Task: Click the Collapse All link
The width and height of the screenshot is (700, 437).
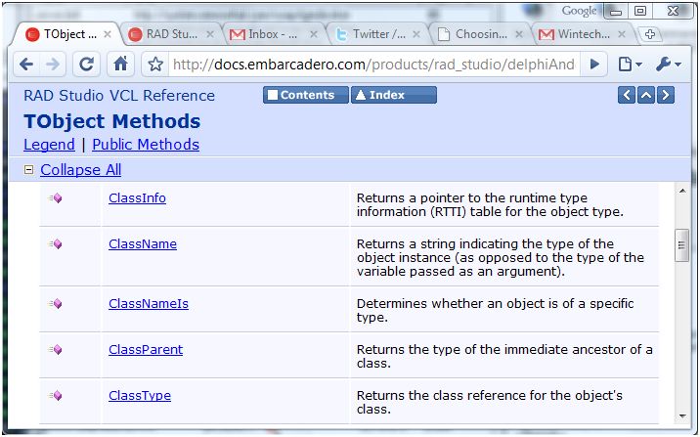Action: click(x=81, y=170)
